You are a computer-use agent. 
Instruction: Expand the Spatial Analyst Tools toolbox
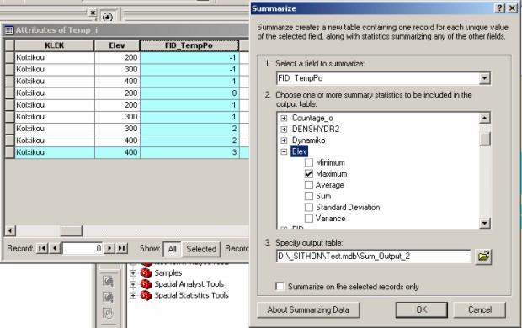tap(133, 284)
